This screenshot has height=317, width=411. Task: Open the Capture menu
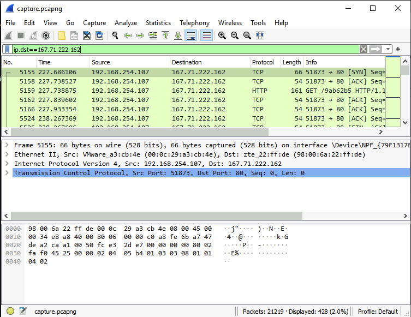(94, 23)
